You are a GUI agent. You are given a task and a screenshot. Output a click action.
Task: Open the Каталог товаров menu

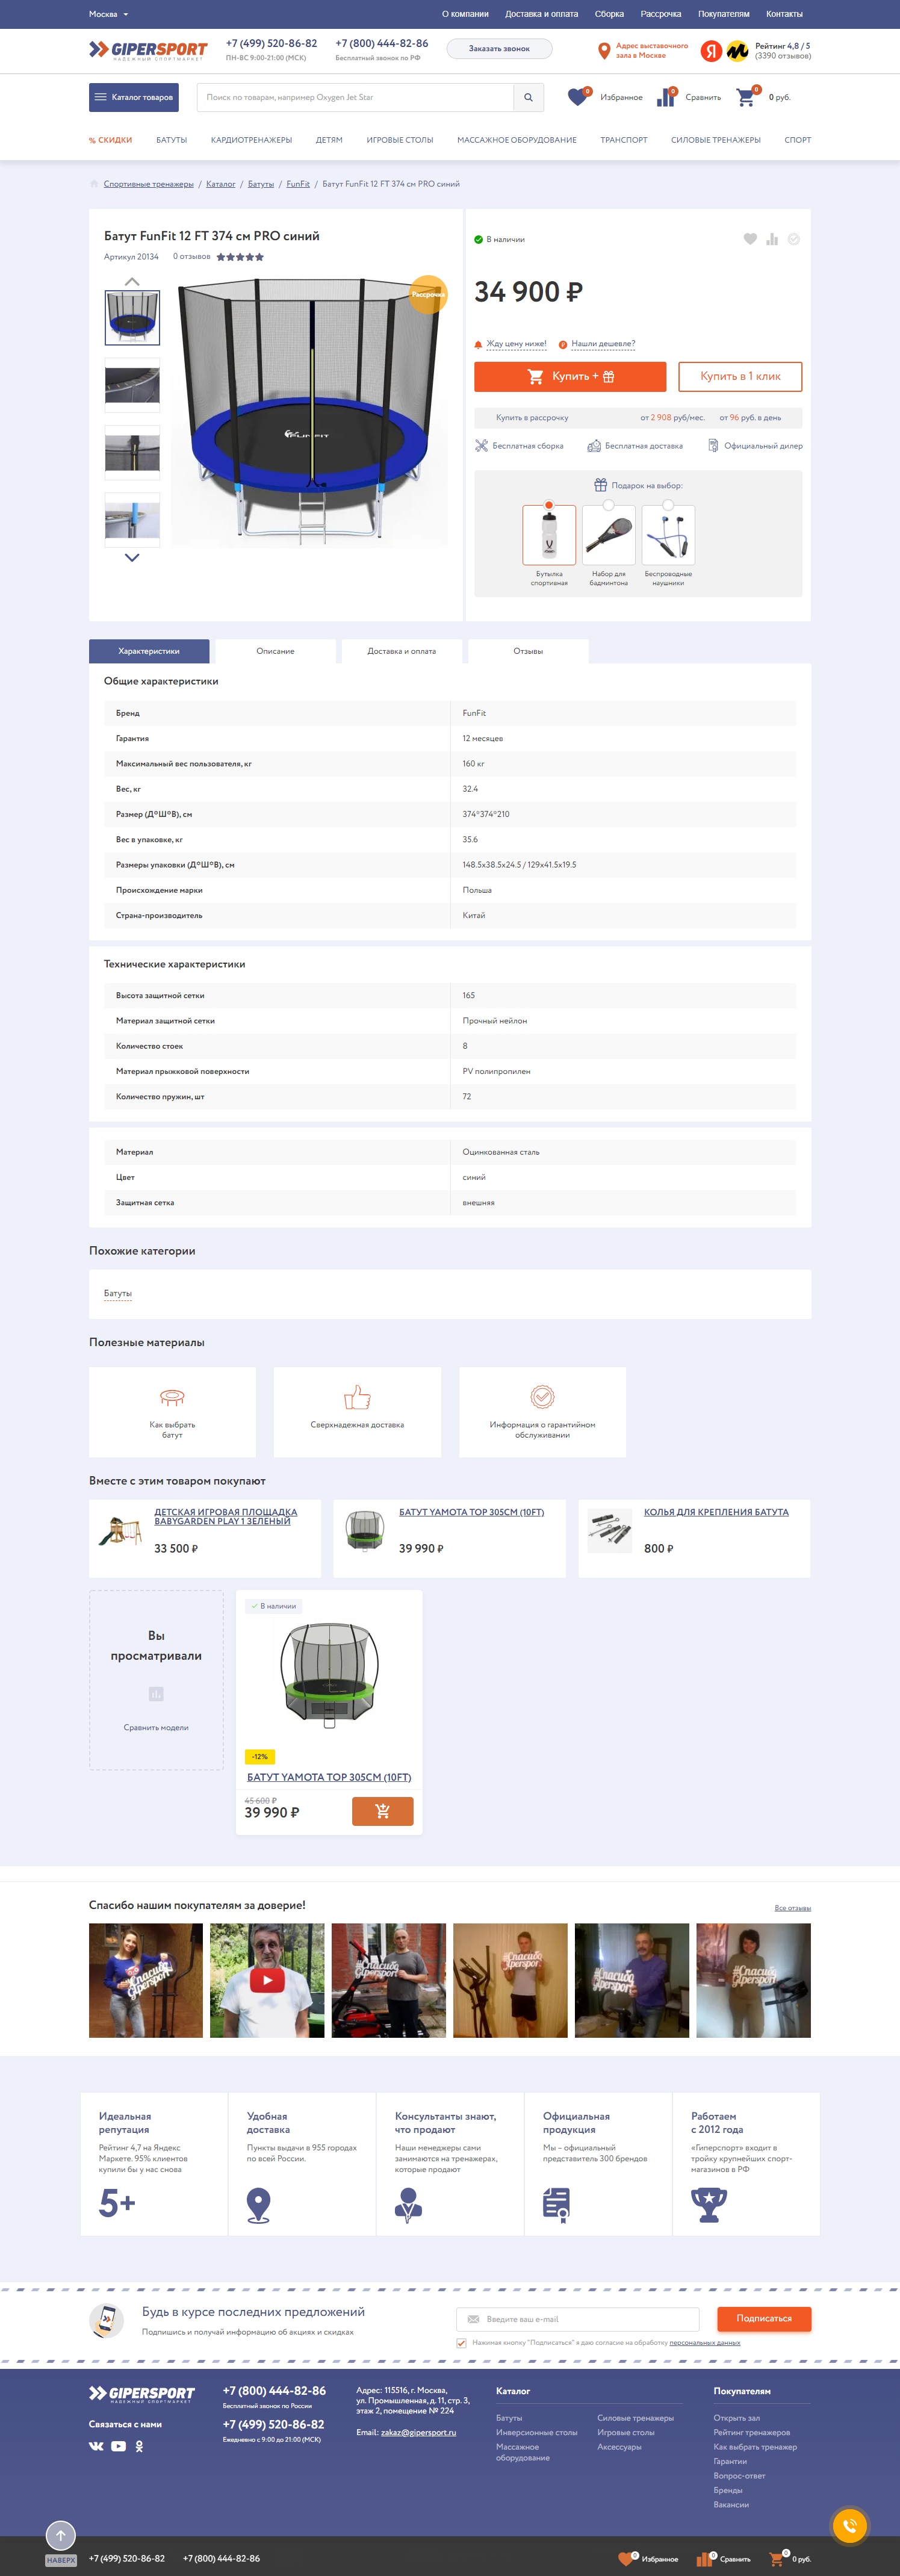point(134,97)
